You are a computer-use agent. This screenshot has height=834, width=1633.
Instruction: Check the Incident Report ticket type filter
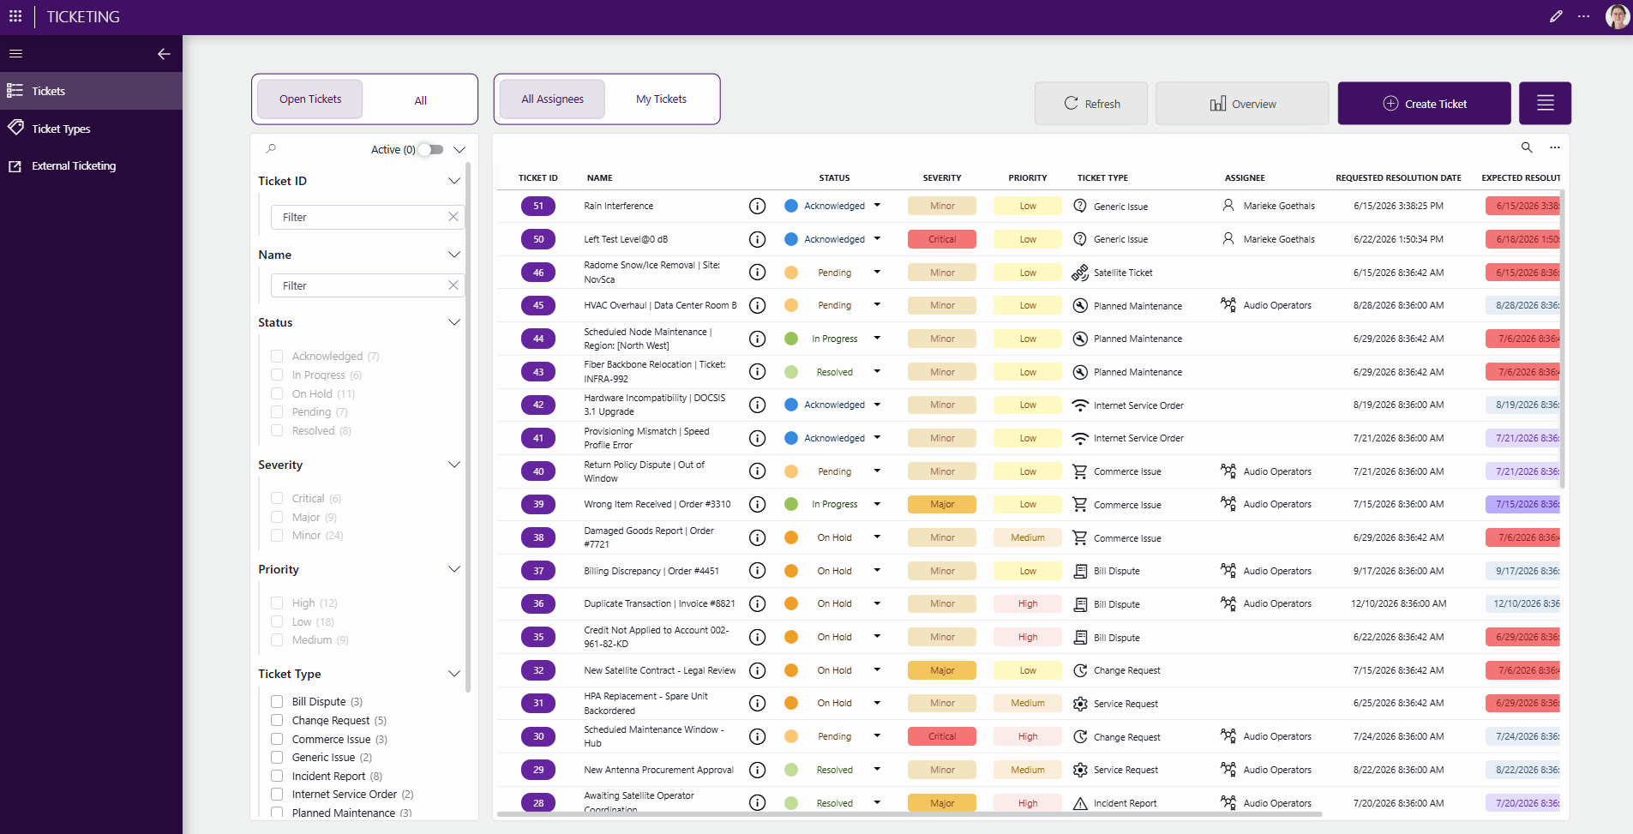(x=277, y=776)
